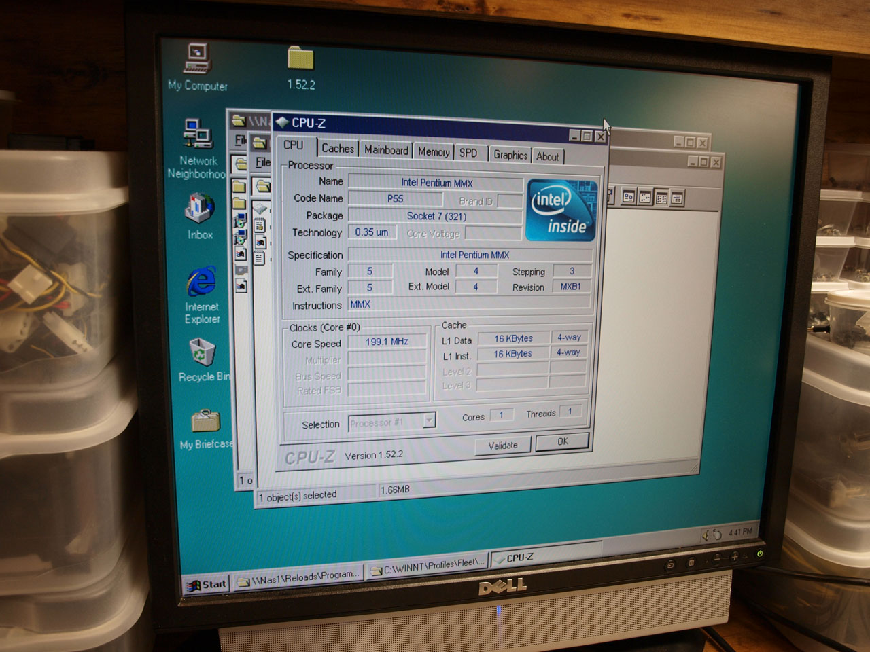Click the L1 Inst. "16 KBytes" value
The width and height of the screenshot is (870, 652).
(512, 354)
